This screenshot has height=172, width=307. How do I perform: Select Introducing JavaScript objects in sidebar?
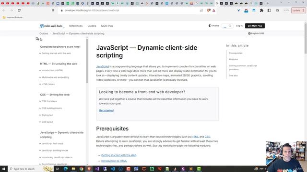[x=57, y=157]
